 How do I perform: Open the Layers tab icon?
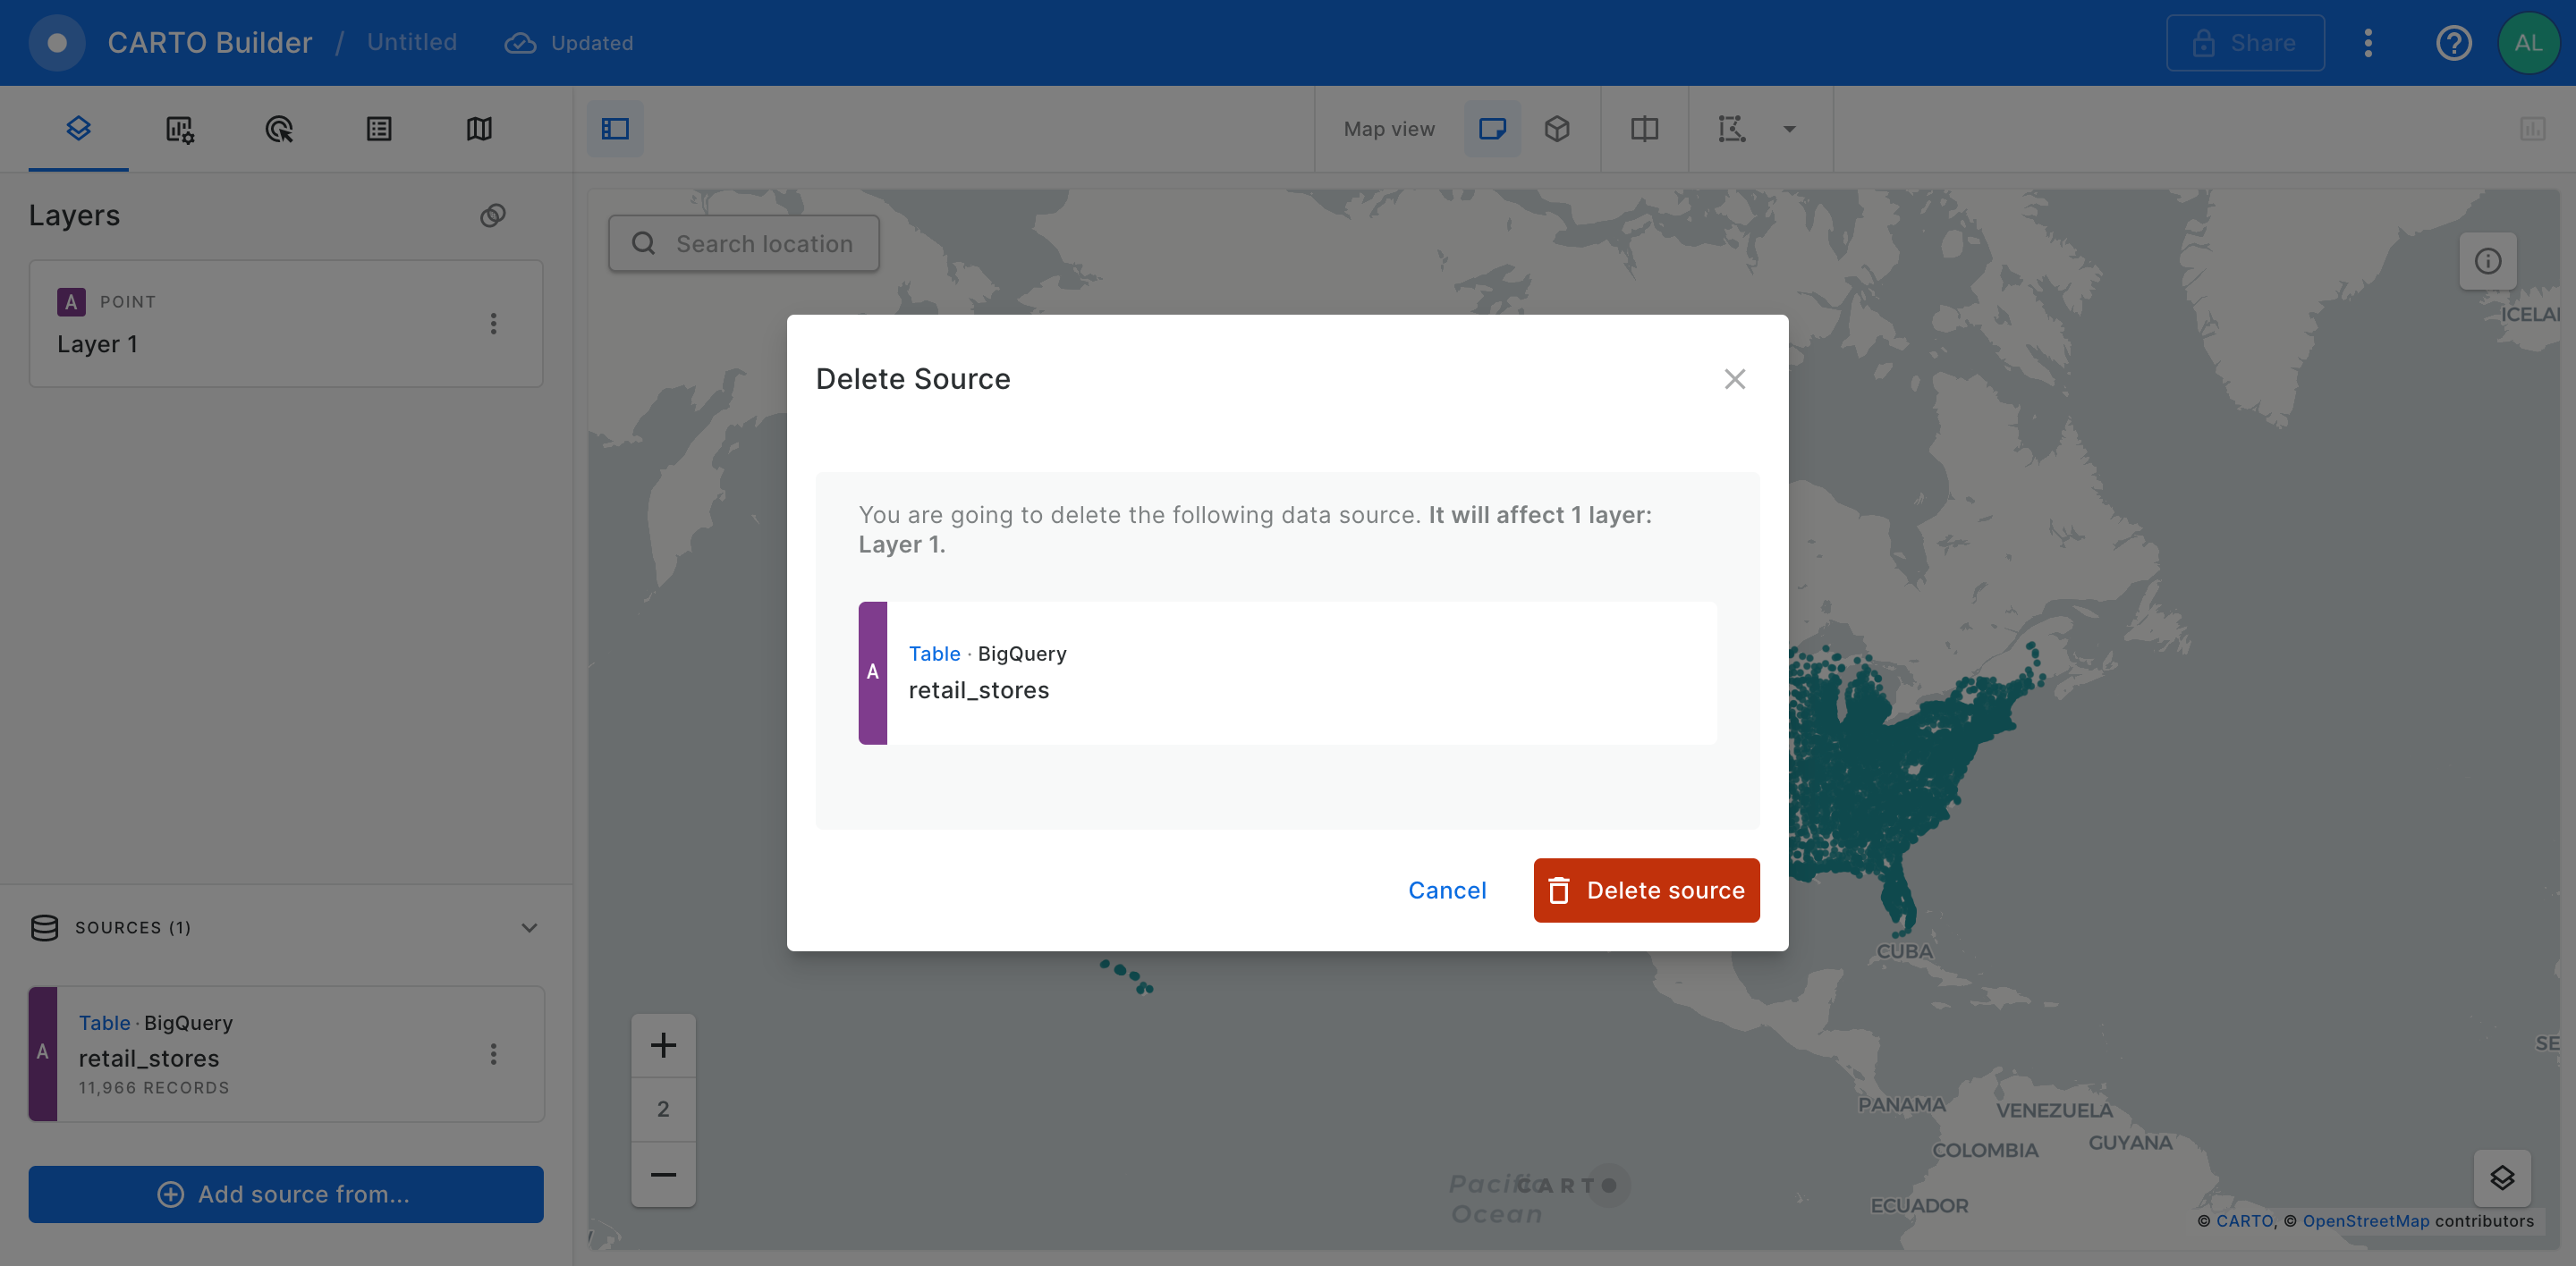pyautogui.click(x=78, y=128)
